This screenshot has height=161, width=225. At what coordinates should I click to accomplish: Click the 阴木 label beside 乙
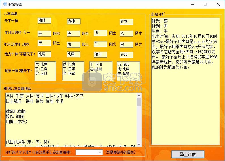139,33
